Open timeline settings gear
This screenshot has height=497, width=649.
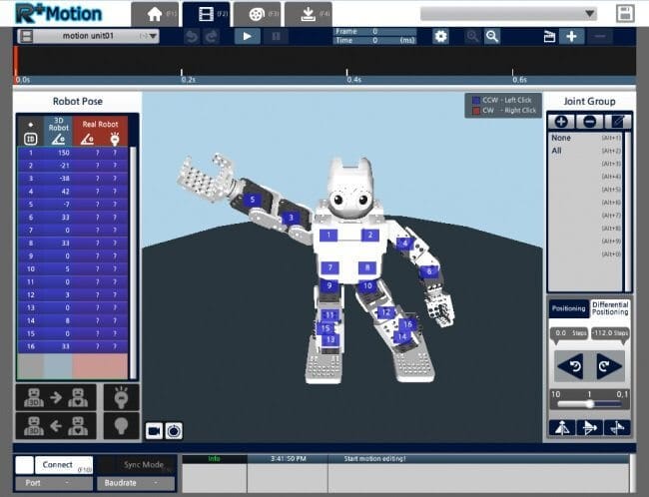(x=440, y=36)
